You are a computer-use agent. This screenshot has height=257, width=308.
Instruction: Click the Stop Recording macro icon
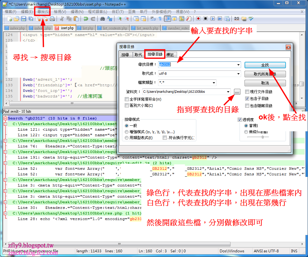205,19
